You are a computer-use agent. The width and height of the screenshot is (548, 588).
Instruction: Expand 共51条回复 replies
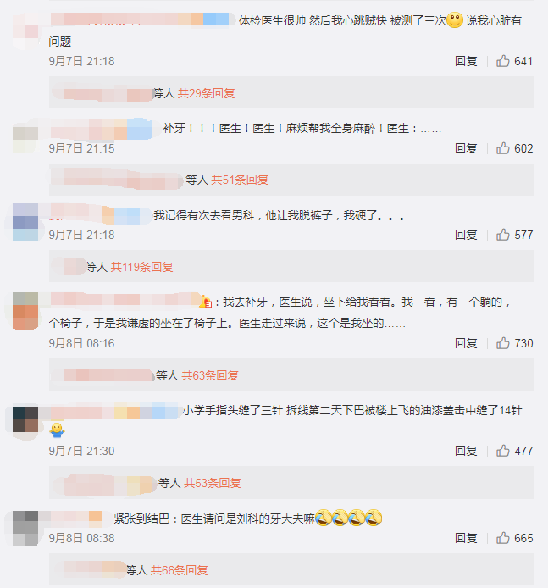coord(240,180)
